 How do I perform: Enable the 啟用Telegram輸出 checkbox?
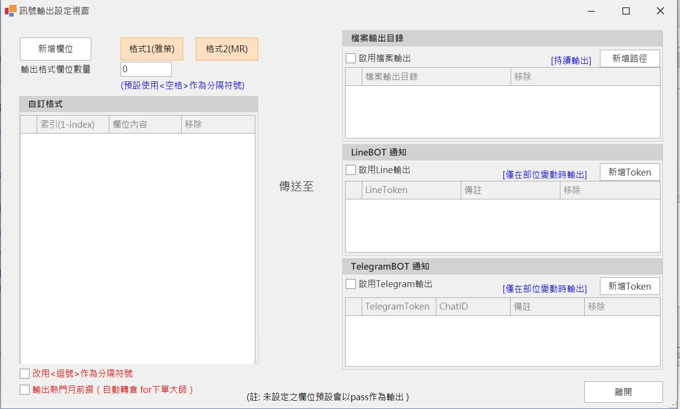pyautogui.click(x=350, y=284)
